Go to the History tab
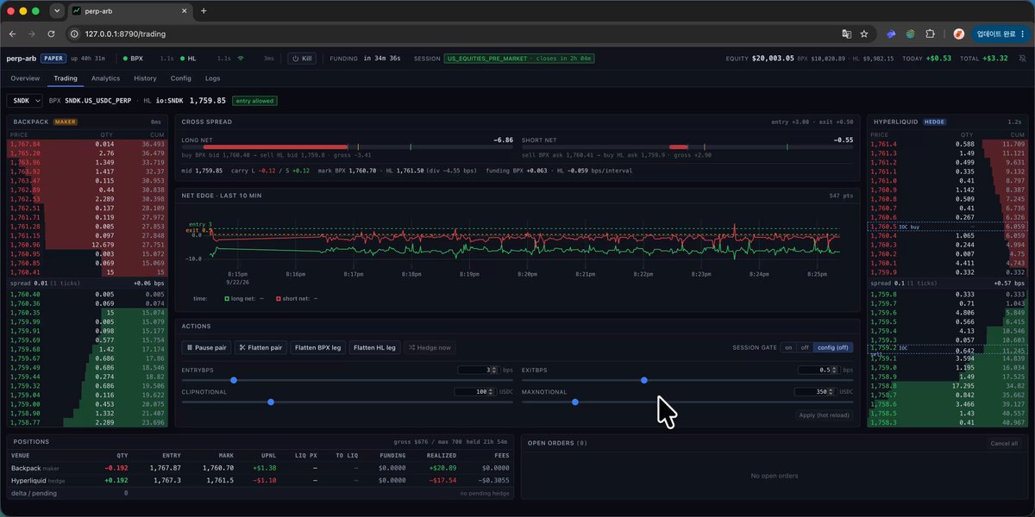Screen dimensions: 1035x517 point(145,78)
